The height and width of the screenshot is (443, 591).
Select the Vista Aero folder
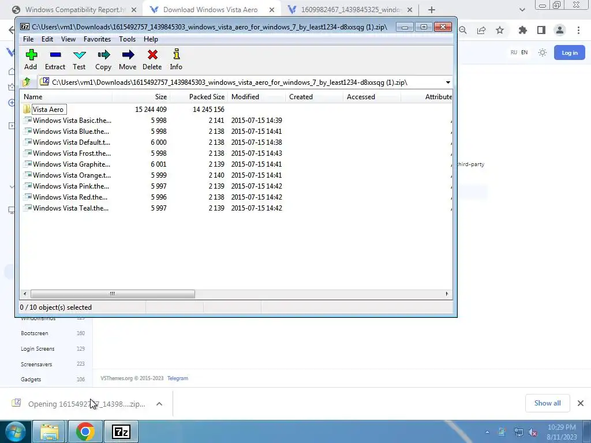click(x=48, y=109)
